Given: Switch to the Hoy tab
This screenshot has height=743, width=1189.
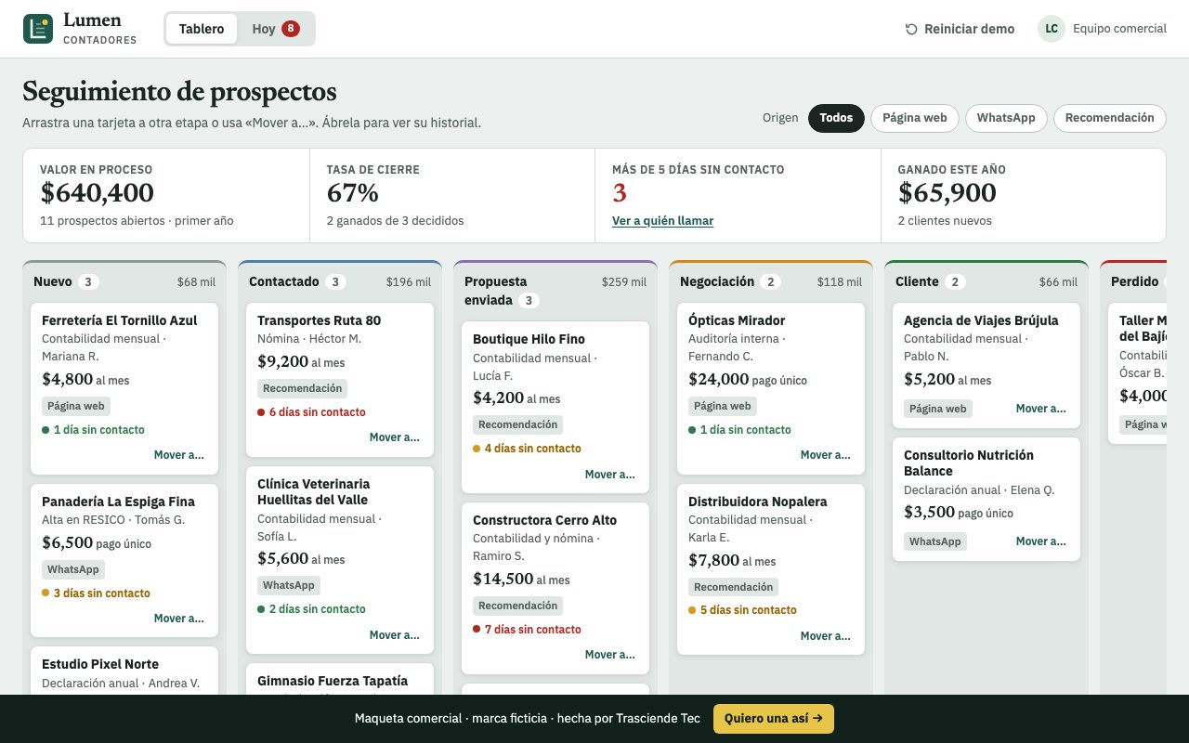Looking at the screenshot, I should coord(276,29).
